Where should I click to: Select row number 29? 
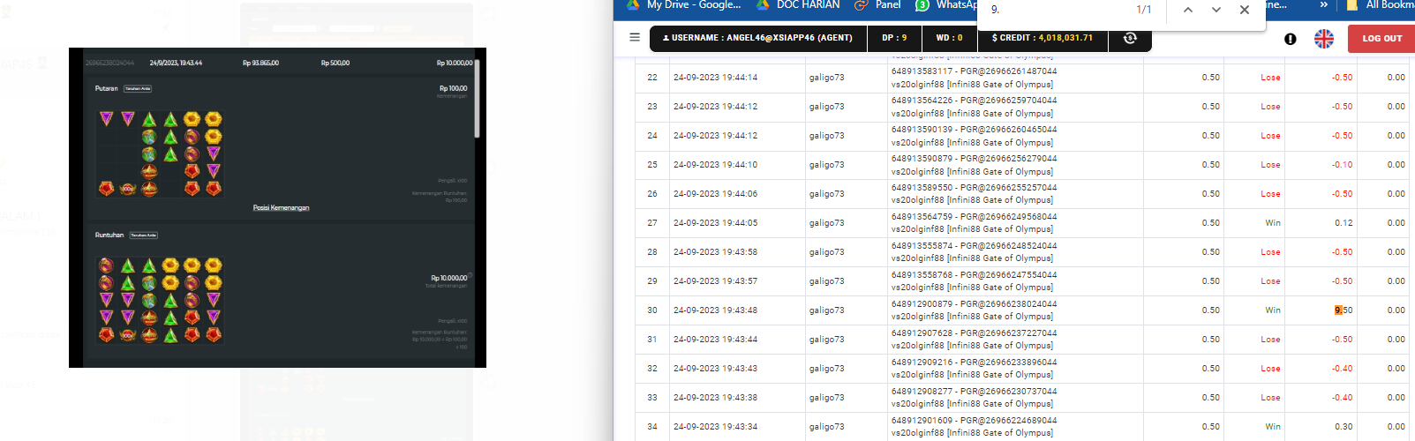click(652, 281)
